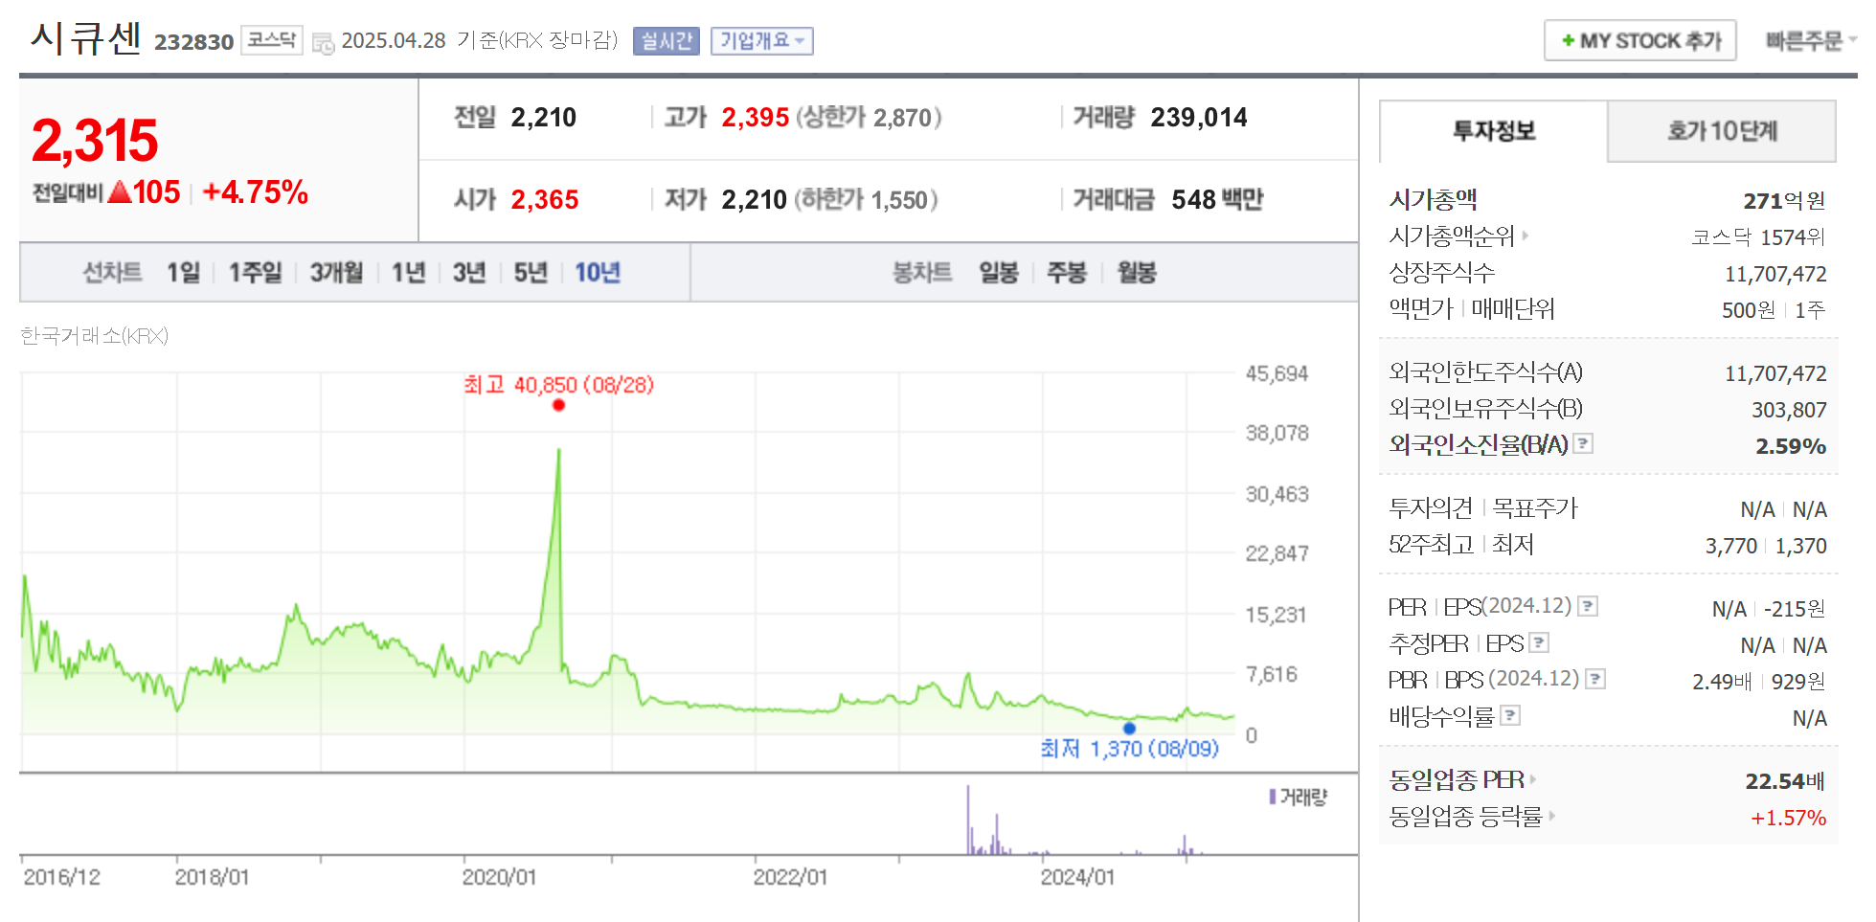This screenshot has width=1876, height=922.
Task: Click the 동일업종 PER value 22.54배
Action: pos(1785,781)
